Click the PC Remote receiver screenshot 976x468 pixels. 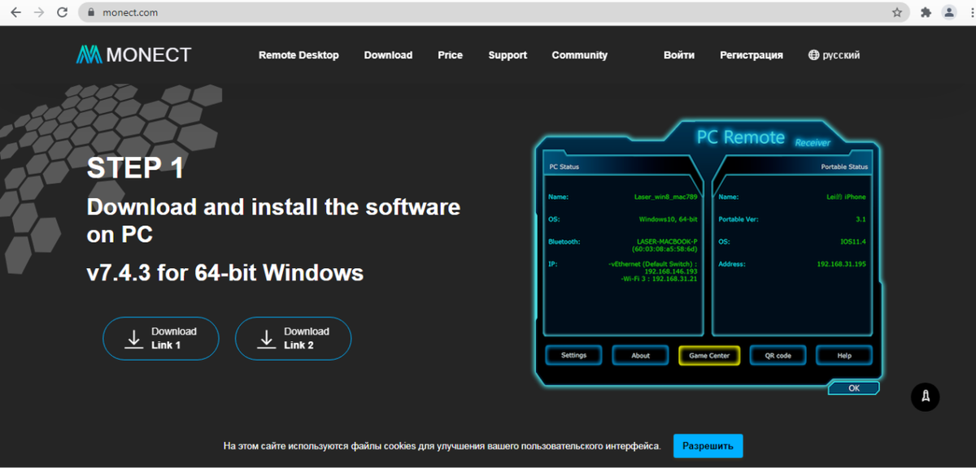pos(708,258)
